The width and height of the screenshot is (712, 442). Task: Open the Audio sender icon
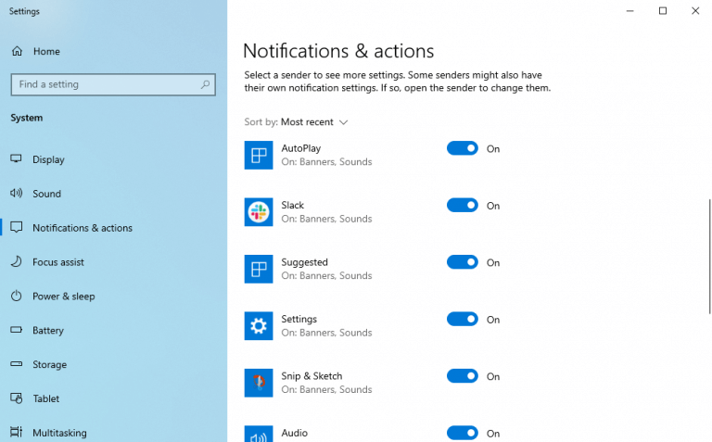click(259, 434)
